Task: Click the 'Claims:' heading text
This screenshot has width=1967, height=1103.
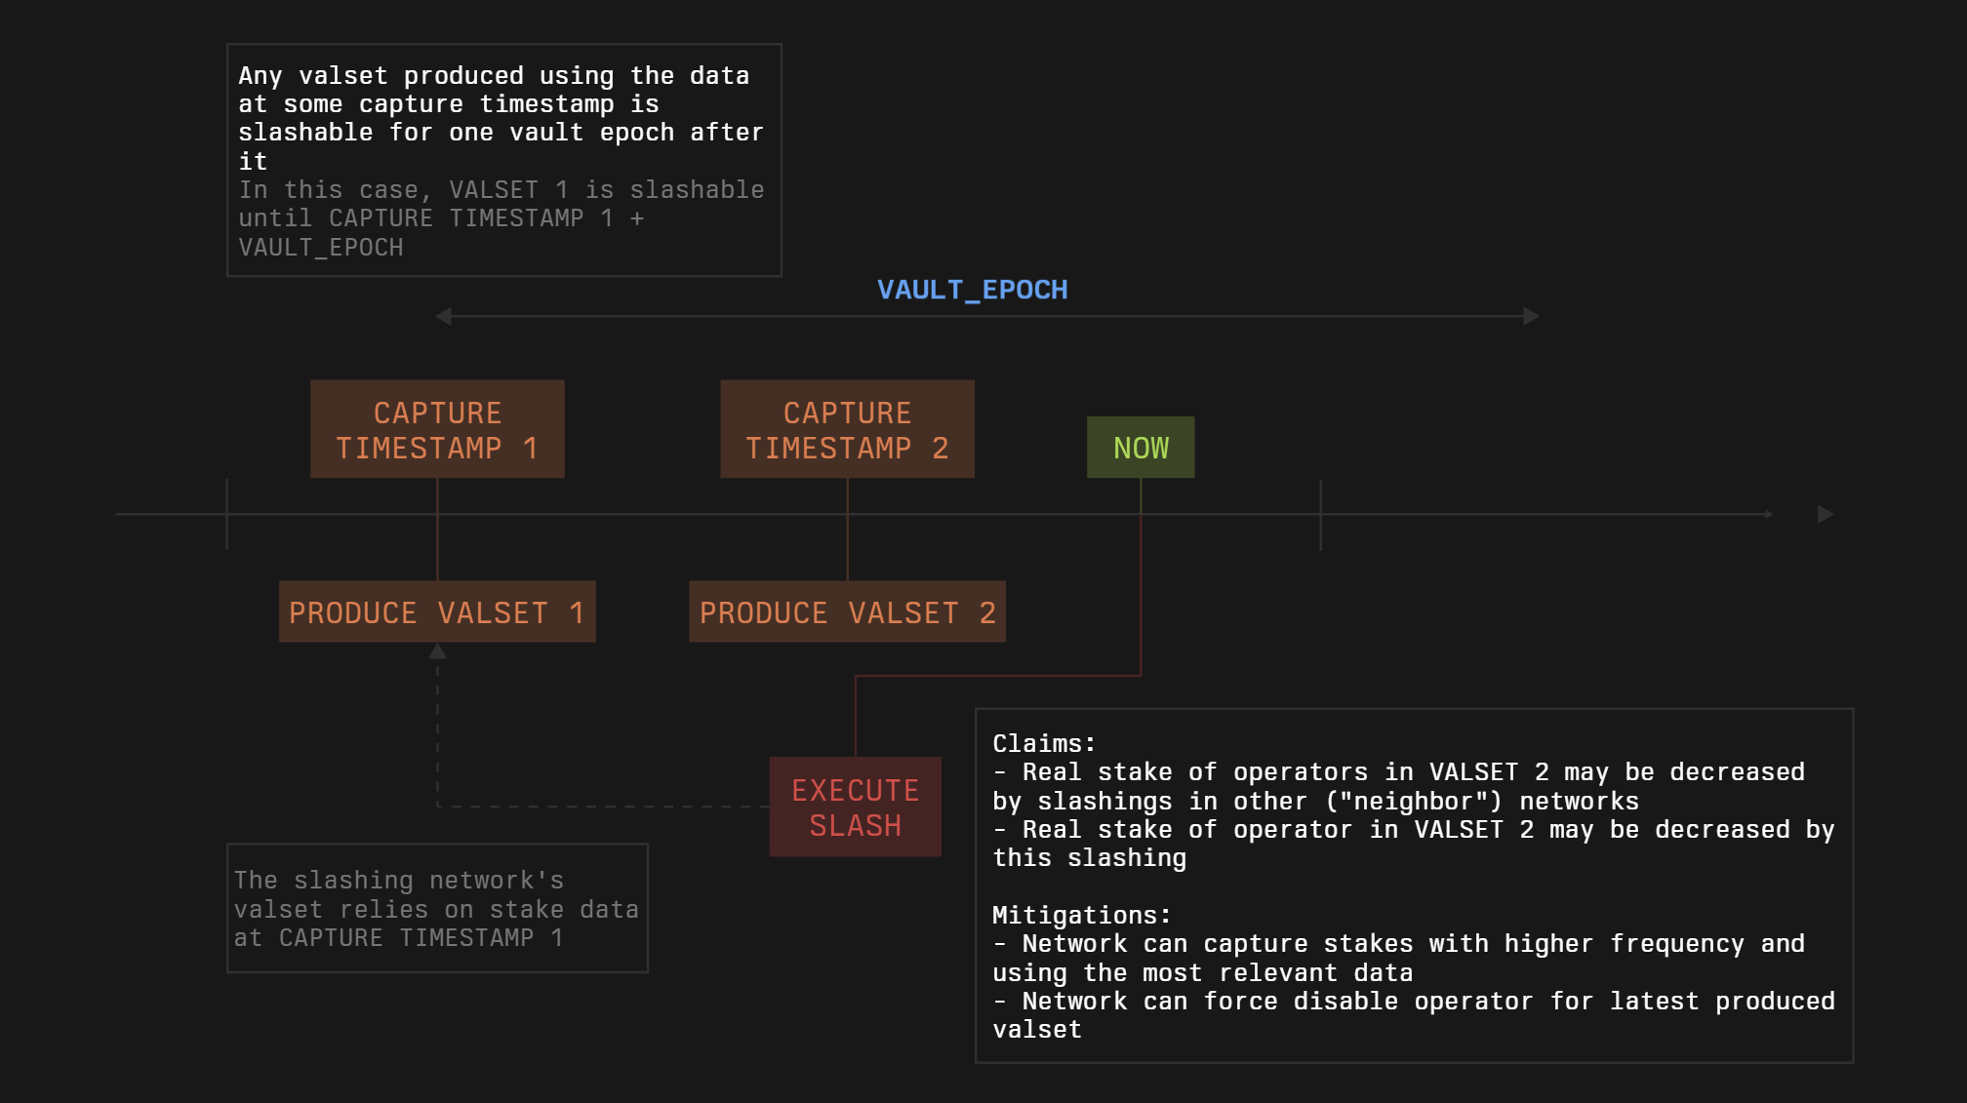Action: tap(1044, 743)
